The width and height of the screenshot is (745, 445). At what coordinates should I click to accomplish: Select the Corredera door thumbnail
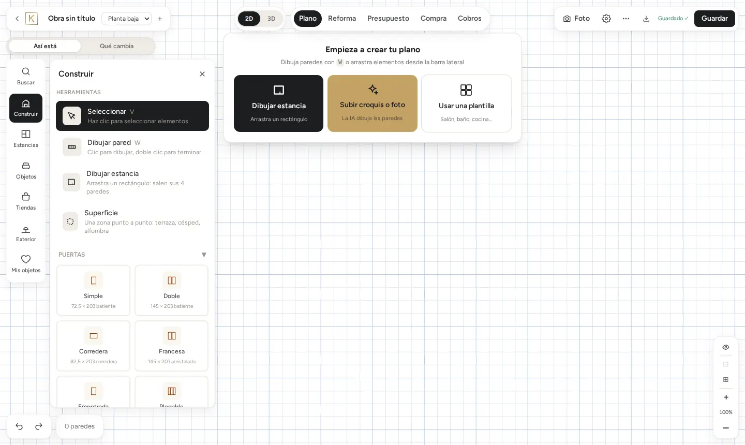coord(94,346)
